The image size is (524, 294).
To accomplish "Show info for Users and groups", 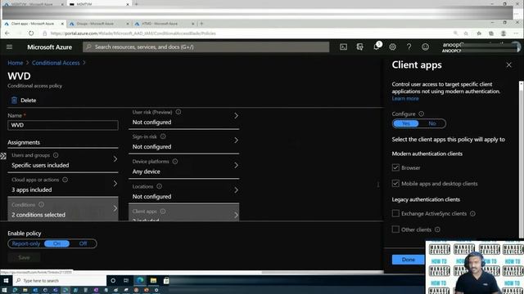I will [x=56, y=155].
